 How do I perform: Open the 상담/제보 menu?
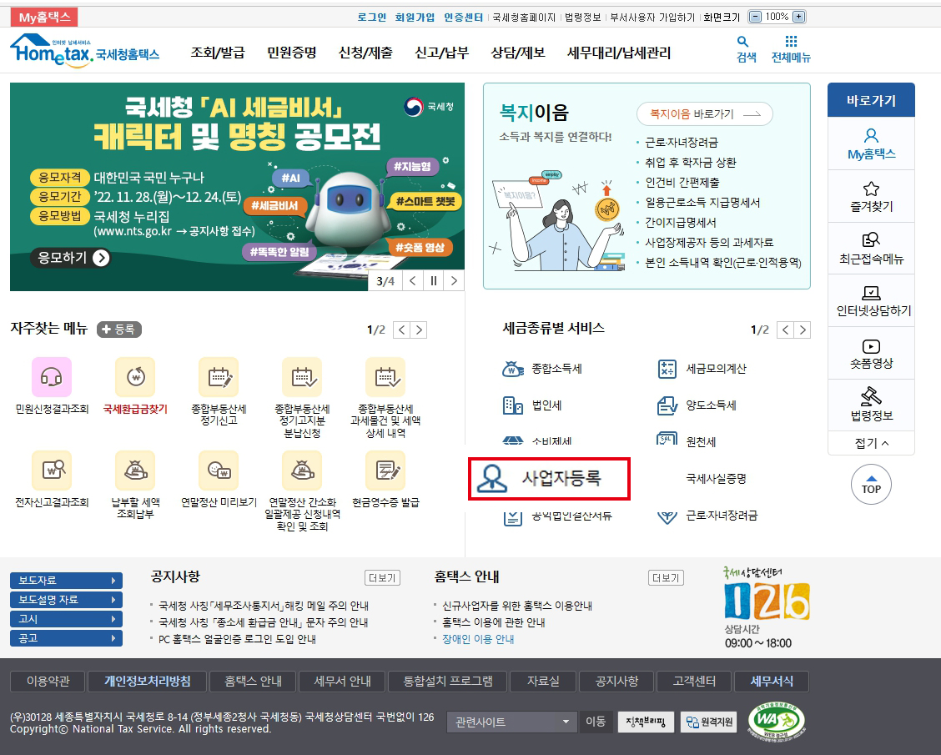point(518,53)
